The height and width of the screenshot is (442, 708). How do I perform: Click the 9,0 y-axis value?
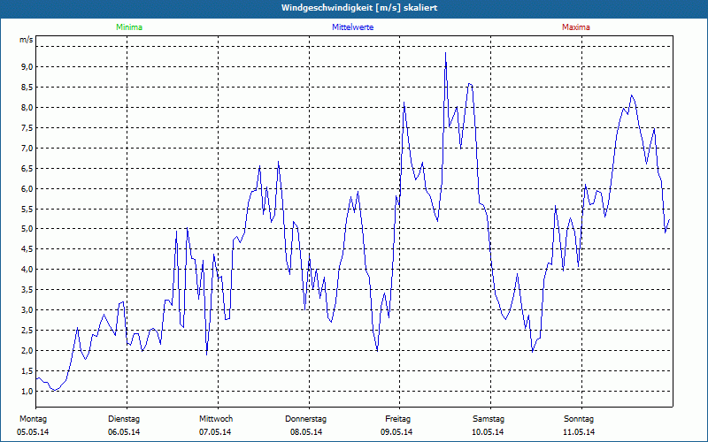pos(27,67)
